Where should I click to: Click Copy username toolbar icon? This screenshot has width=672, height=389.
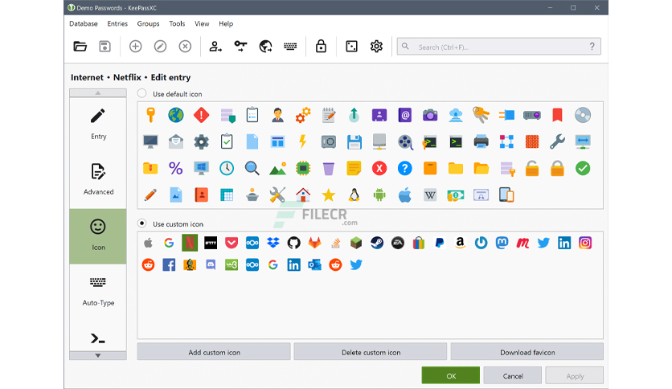coord(215,47)
